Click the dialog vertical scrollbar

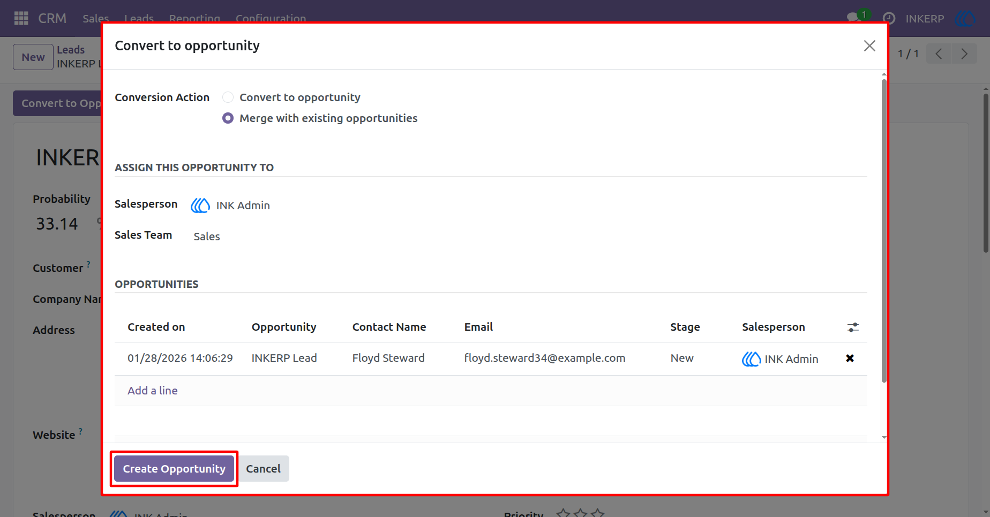[884, 230]
